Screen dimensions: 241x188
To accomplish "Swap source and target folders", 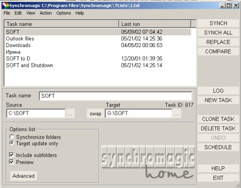I will 95,113.
